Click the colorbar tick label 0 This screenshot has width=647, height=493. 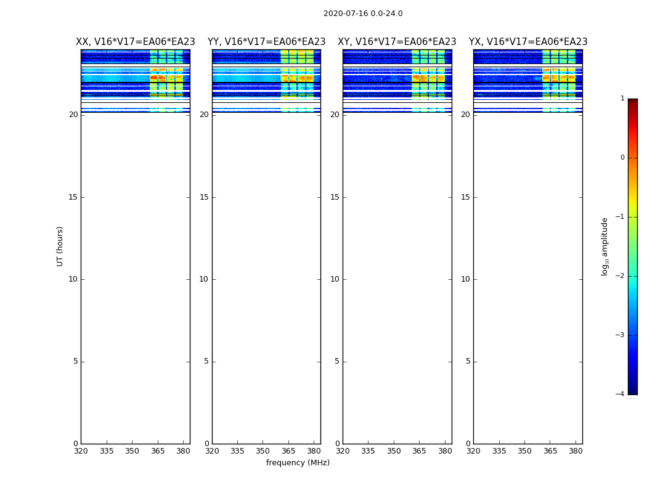point(622,158)
